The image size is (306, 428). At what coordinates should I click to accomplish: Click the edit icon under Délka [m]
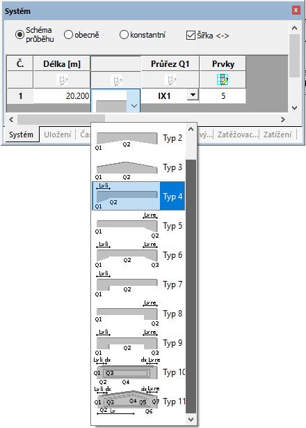63,80
